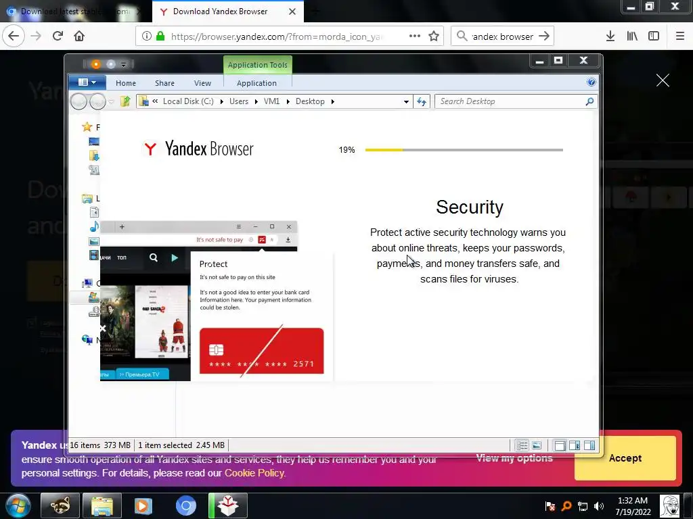Select Videos library film icon

click(x=94, y=255)
